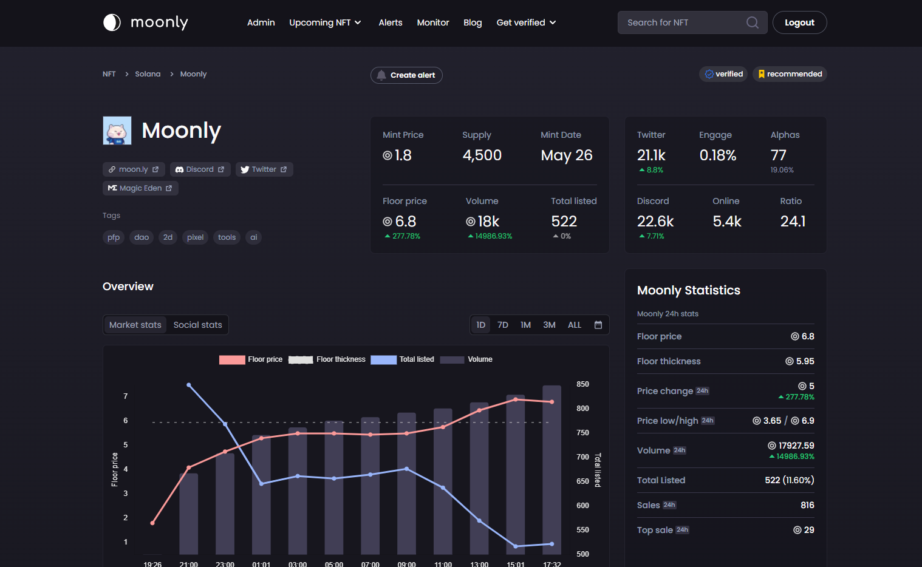Toggle Volume legend series
Screen dimensions: 922x567
tap(466, 359)
